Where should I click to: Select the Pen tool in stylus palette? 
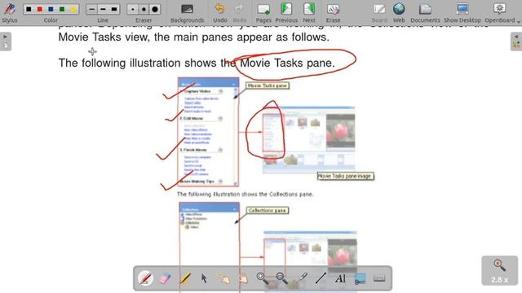coord(145,278)
